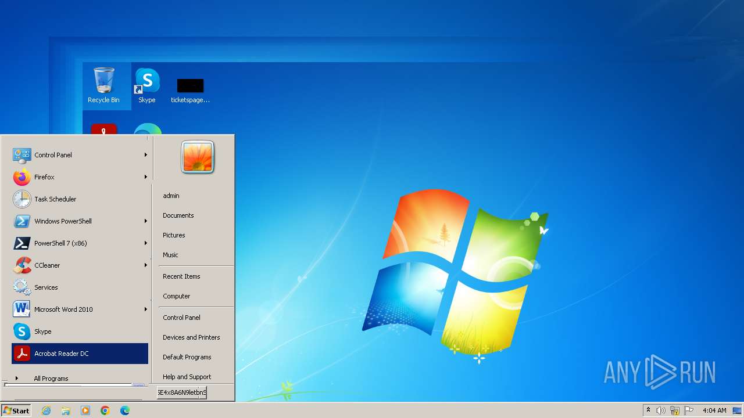Click the clock showing 4:04 AM

[x=714, y=410]
